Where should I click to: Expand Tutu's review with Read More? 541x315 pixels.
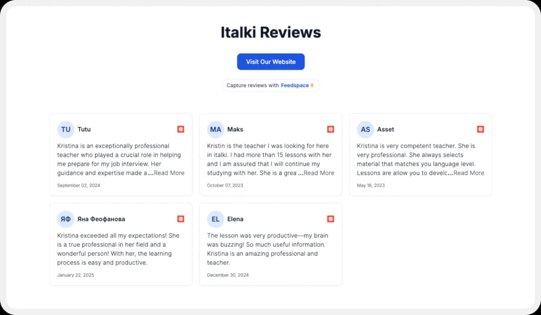pyautogui.click(x=169, y=173)
